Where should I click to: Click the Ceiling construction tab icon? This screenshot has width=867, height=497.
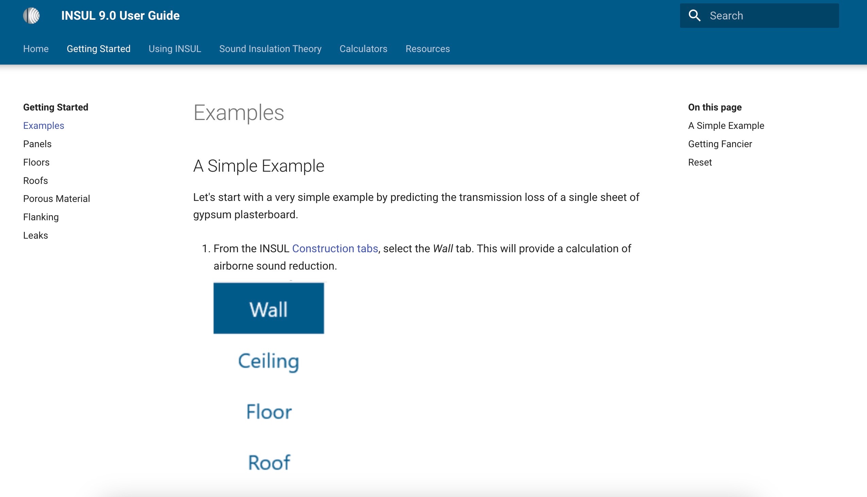(x=269, y=360)
